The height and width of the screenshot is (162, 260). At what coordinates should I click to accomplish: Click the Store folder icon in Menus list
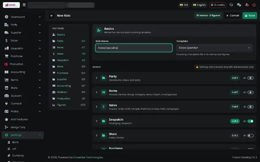pos(104,135)
